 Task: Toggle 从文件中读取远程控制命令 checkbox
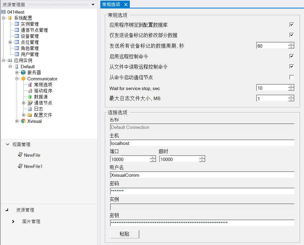[292, 67]
